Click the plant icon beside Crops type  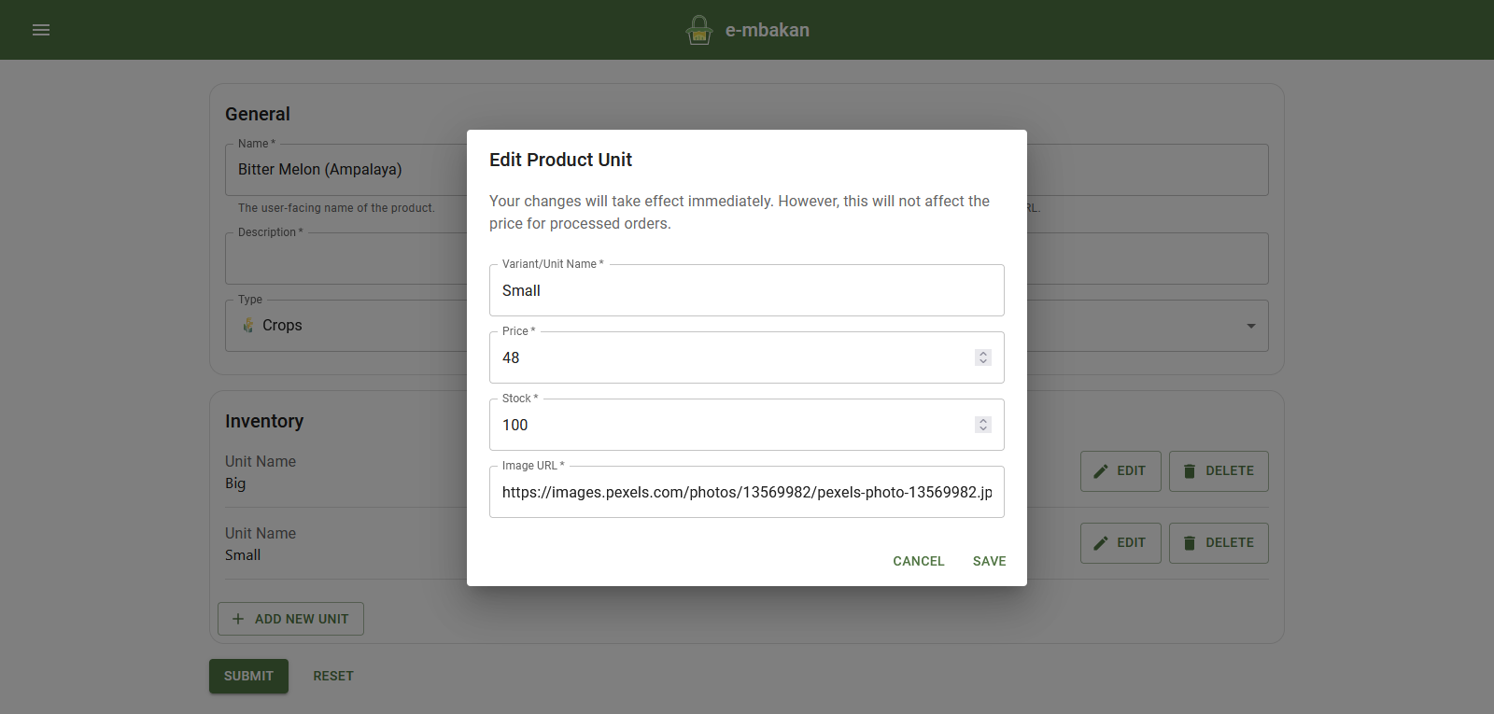(247, 325)
